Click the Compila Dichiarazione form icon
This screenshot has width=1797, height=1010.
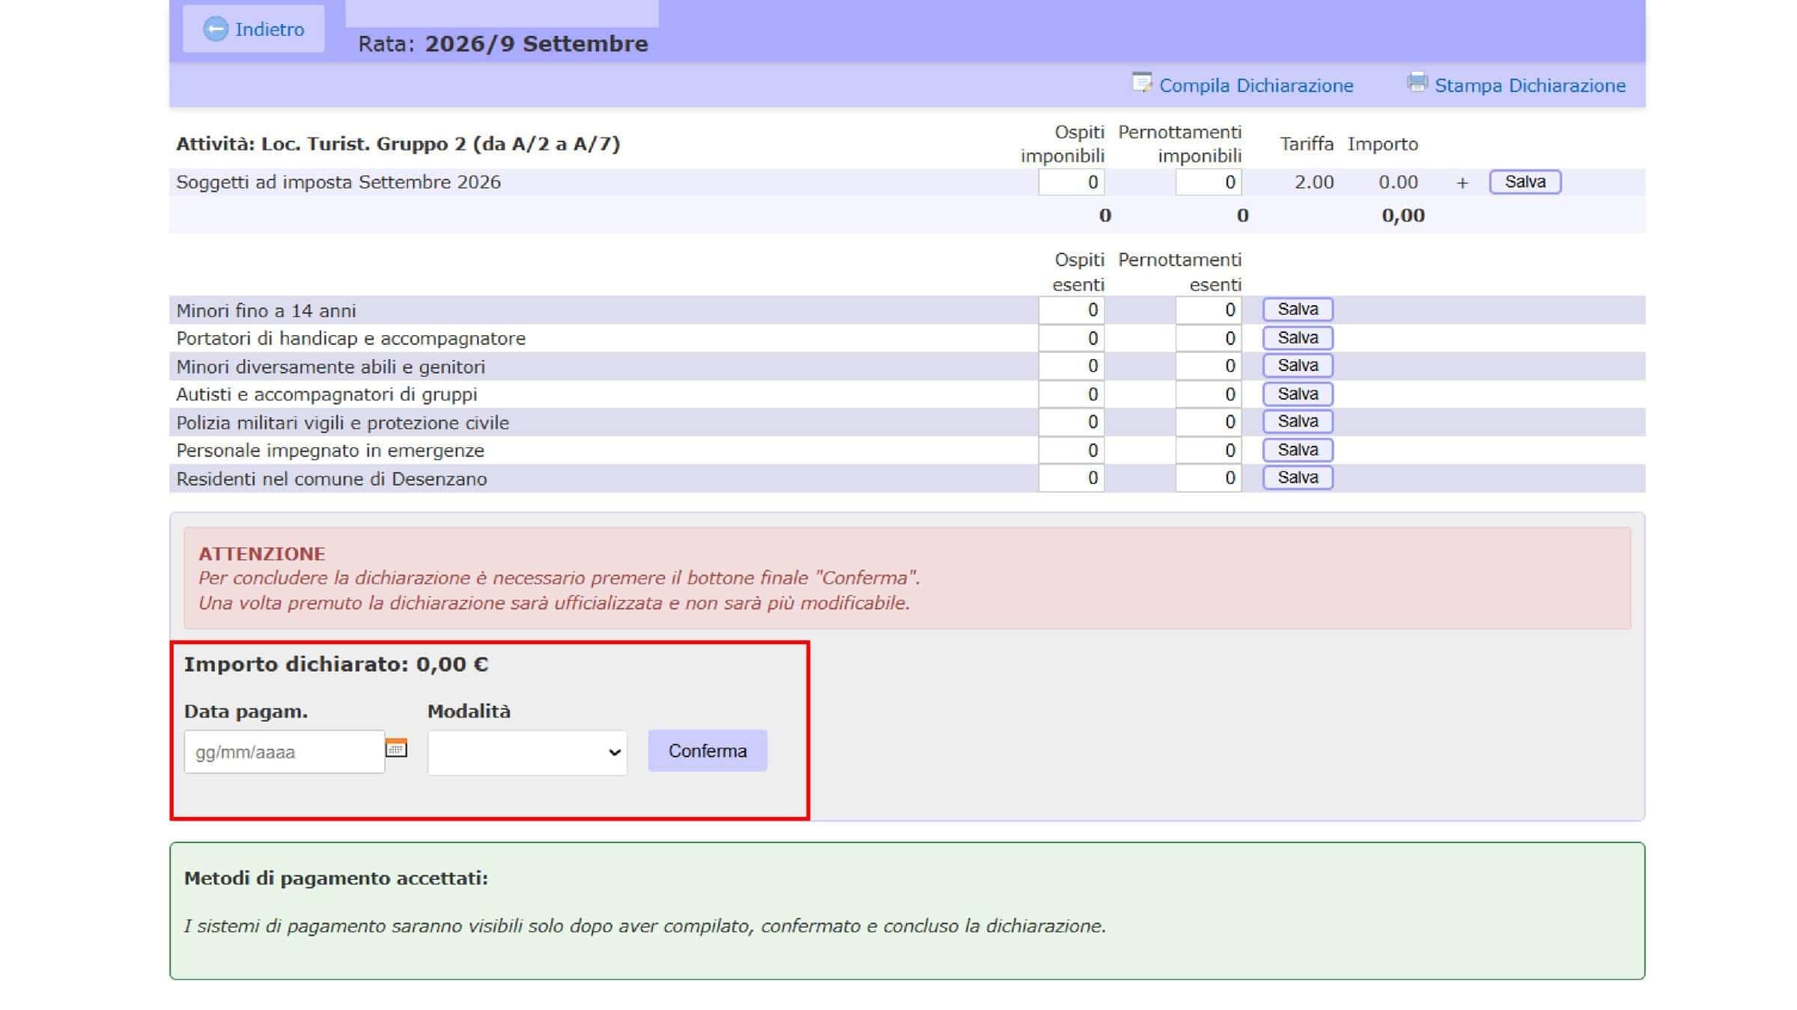(1142, 82)
